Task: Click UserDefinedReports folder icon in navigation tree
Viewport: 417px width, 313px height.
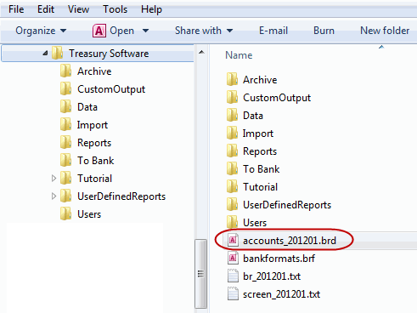Action: 65,196
